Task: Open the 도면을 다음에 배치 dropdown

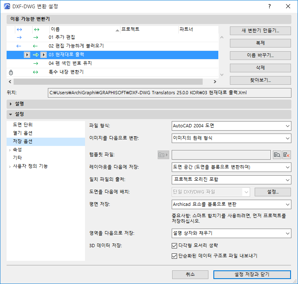Action: click(x=210, y=192)
